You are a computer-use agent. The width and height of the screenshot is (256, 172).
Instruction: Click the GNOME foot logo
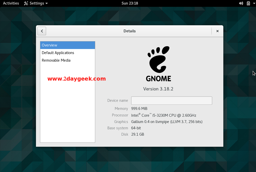tap(159, 59)
